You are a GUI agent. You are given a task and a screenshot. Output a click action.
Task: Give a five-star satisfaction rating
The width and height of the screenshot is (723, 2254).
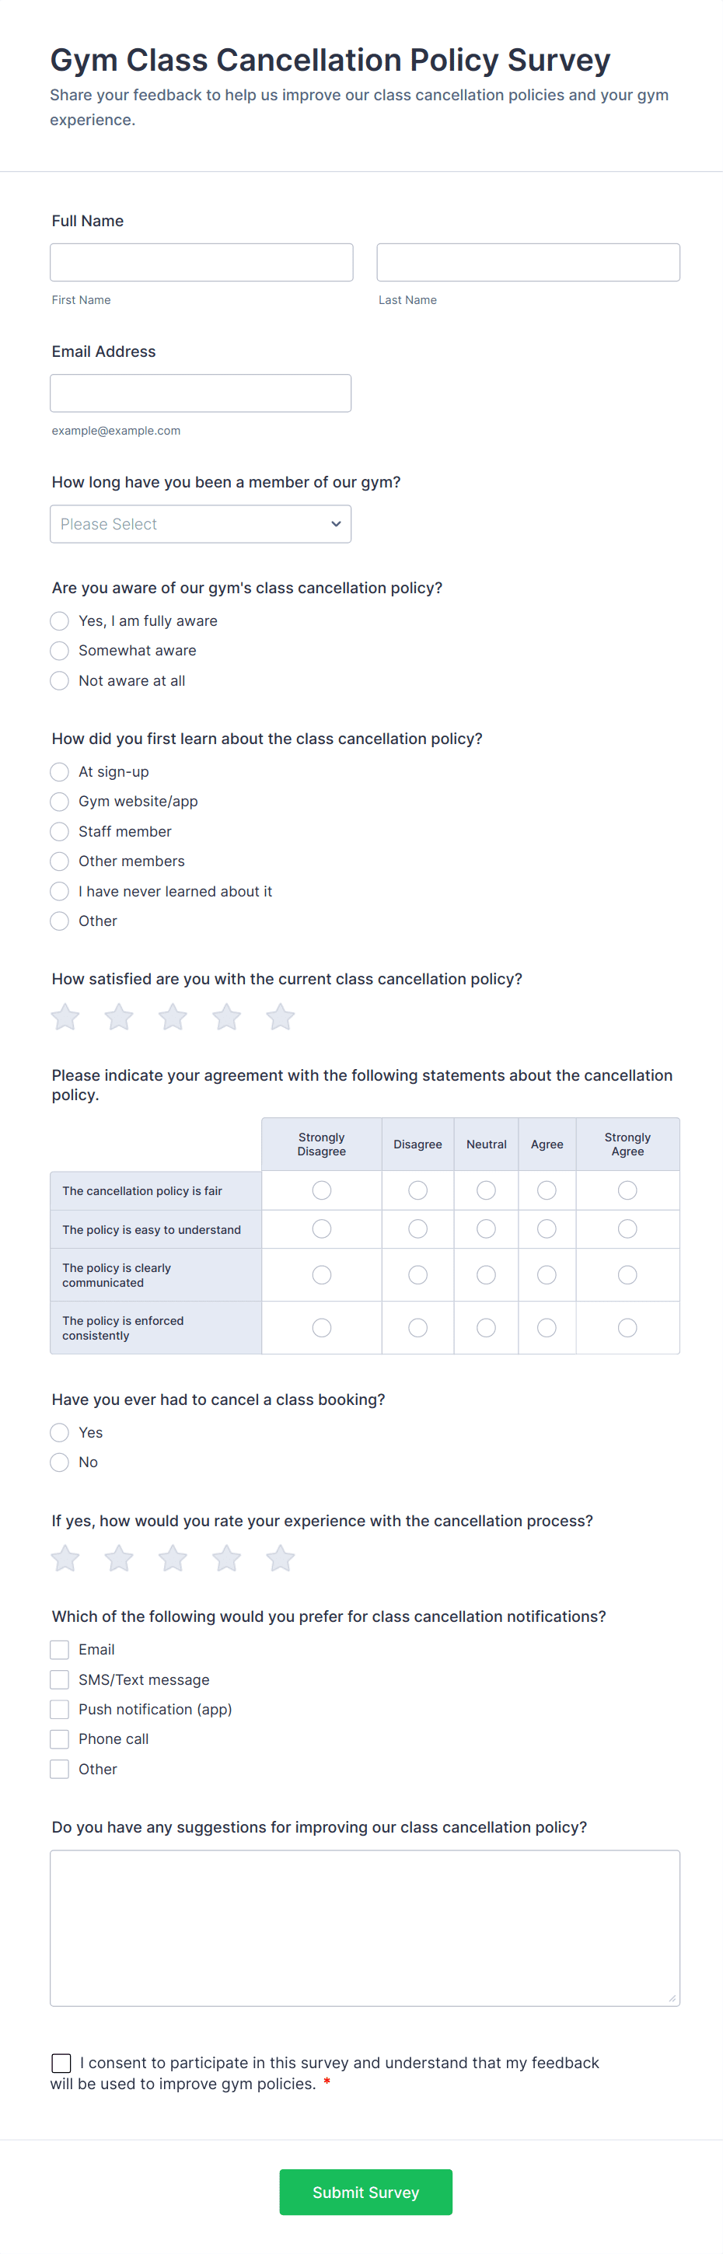point(280,1017)
